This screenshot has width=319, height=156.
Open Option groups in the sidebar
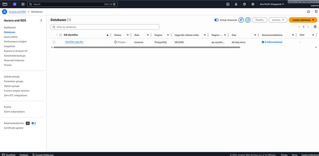click(12, 86)
